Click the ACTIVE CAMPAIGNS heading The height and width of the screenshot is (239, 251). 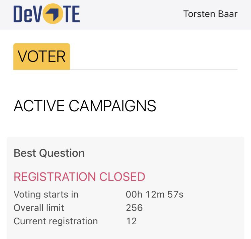click(85, 106)
